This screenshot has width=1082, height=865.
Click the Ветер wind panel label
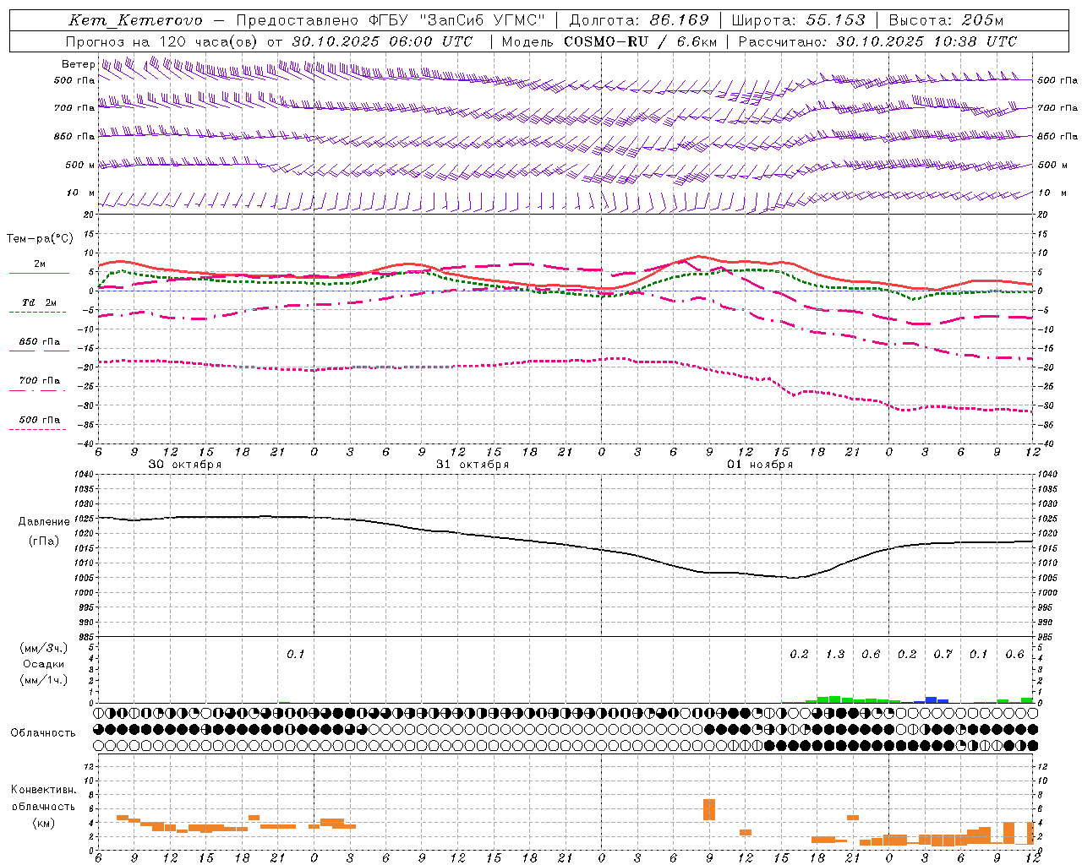78,64
